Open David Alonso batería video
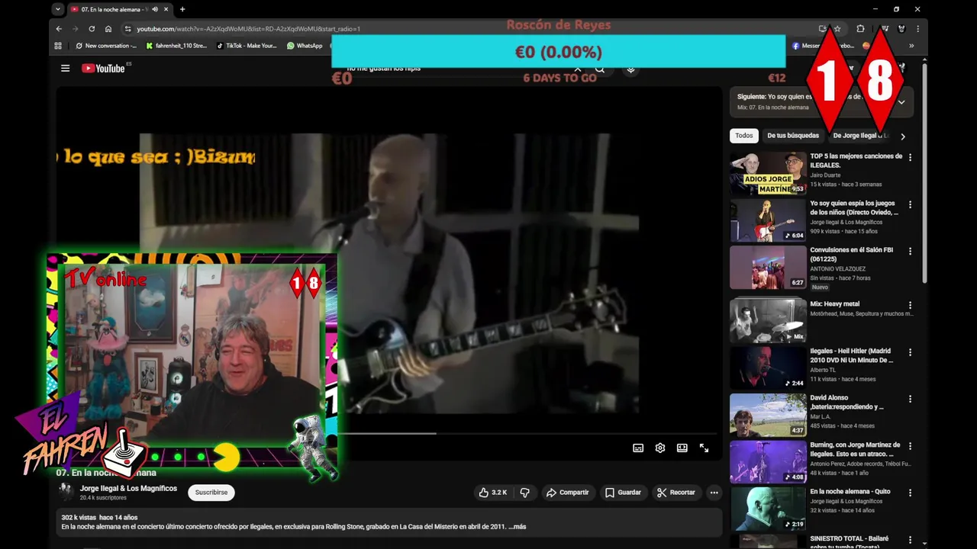 768,415
